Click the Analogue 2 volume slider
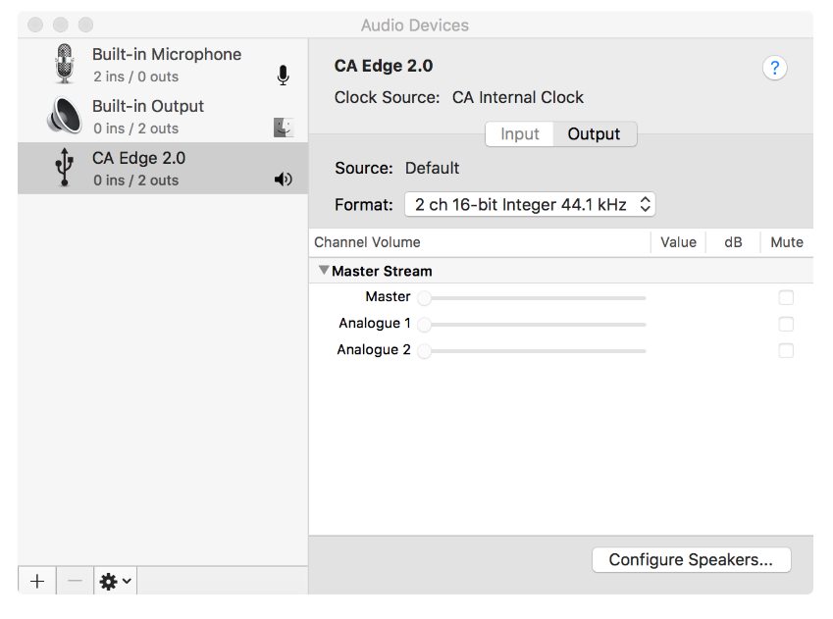 532,351
